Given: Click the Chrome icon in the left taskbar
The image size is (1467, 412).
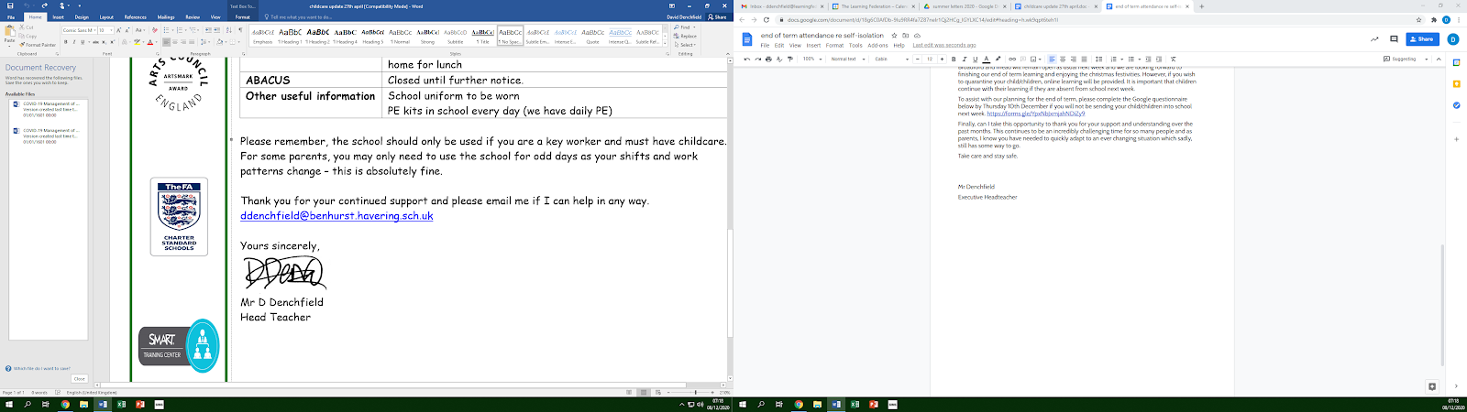Looking at the screenshot, I should [x=65, y=404].
